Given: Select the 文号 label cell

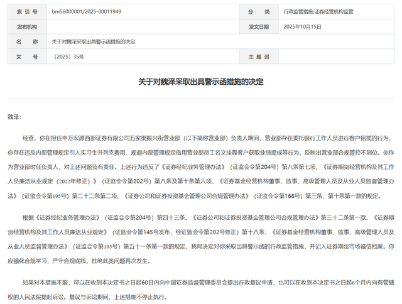Looking at the screenshot, I should click(x=27, y=57).
